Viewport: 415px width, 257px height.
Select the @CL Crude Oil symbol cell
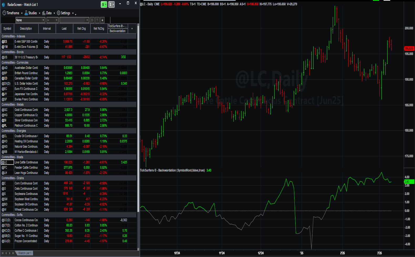tap(7, 136)
